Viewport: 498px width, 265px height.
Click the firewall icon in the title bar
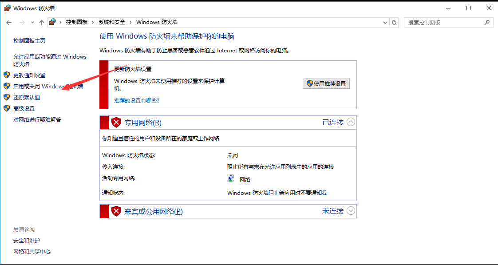click(x=7, y=8)
